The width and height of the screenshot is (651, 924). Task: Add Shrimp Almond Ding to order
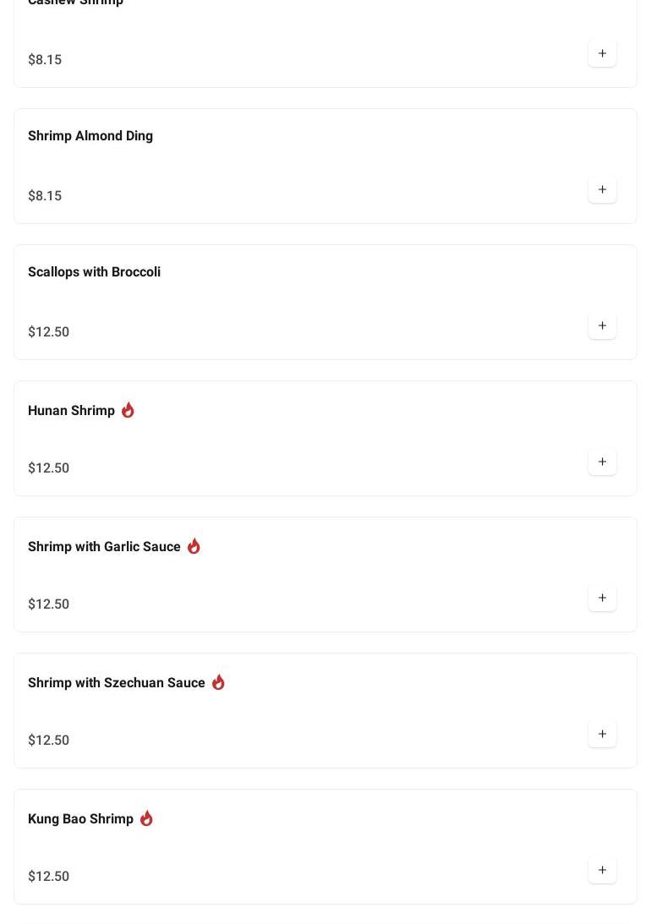[602, 189]
